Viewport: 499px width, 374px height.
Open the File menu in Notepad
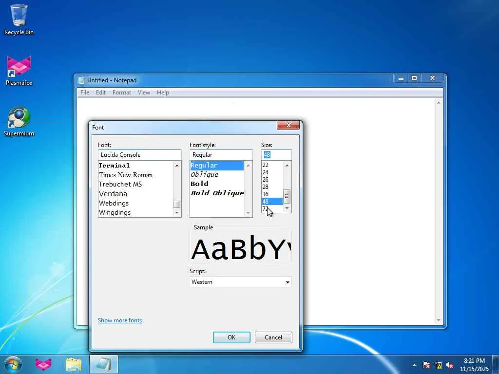[x=85, y=93]
